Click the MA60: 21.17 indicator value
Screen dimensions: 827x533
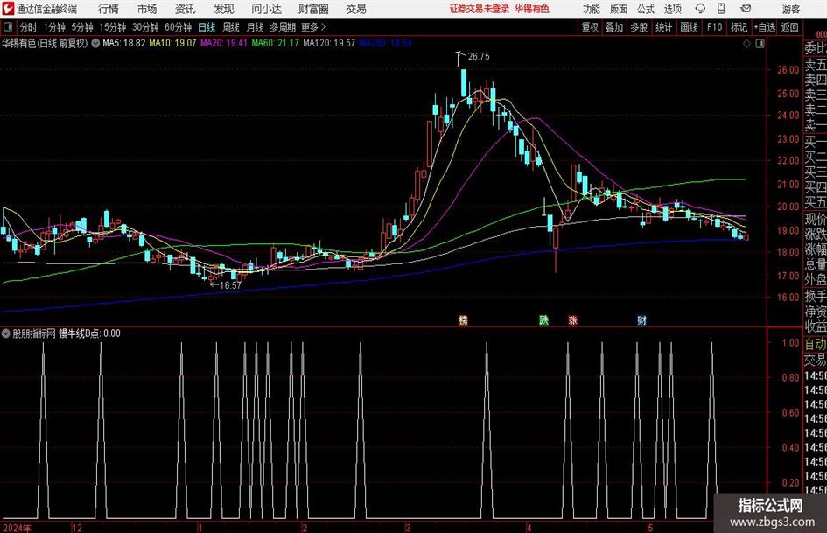[x=275, y=43]
